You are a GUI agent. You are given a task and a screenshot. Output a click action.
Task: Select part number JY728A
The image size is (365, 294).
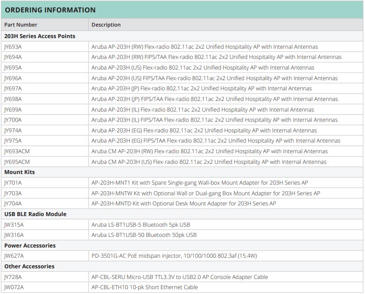[x=13, y=277]
